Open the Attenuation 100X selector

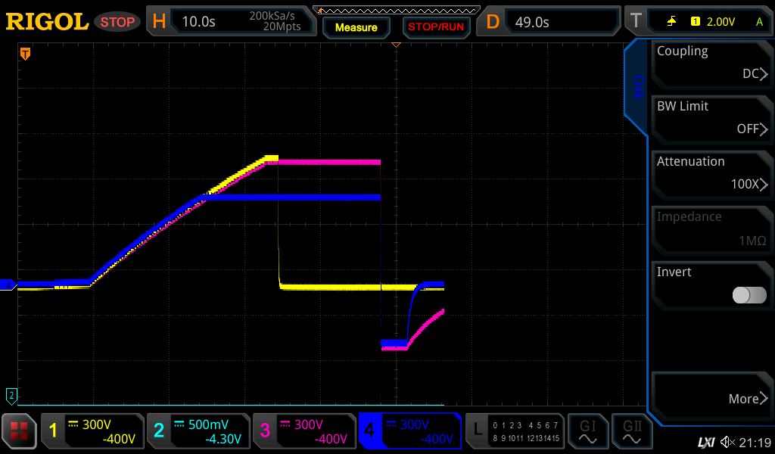[x=711, y=174]
